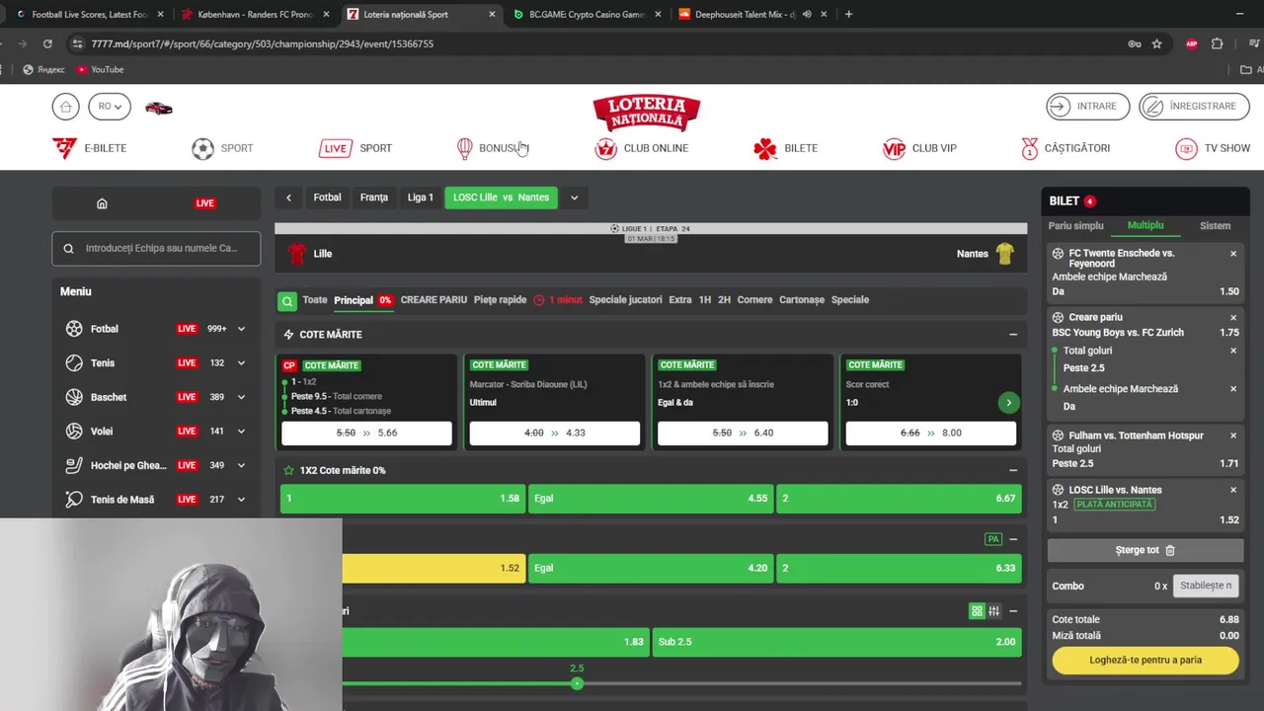Select Egal odd 4.55
Viewport: 1264px width, 711px height.
click(x=651, y=499)
